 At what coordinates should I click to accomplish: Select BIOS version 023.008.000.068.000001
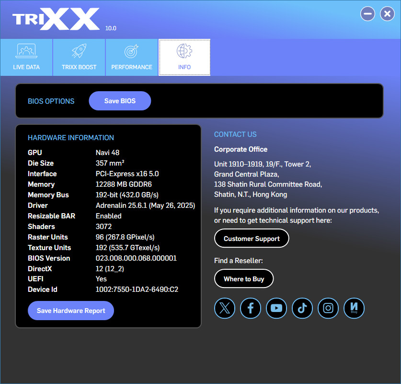click(x=136, y=258)
